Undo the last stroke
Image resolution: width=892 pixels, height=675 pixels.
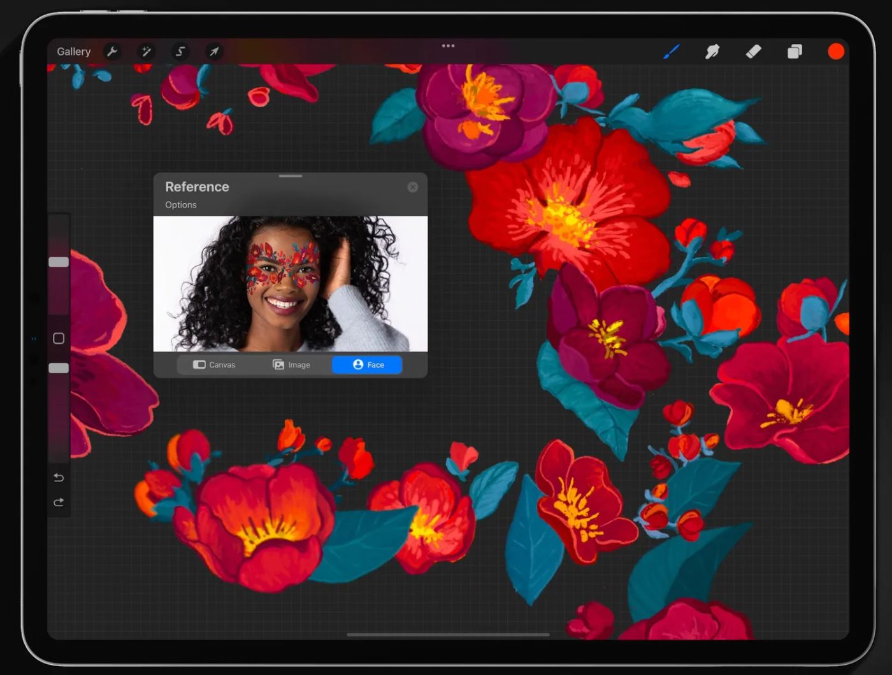[x=59, y=478]
